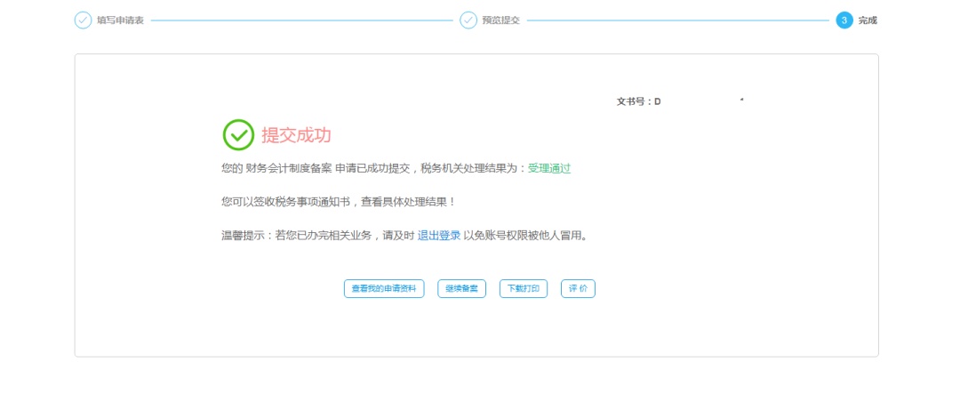The height and width of the screenshot is (394, 960).
Task: Click the 退出登录 link to log out
Action: tap(439, 236)
